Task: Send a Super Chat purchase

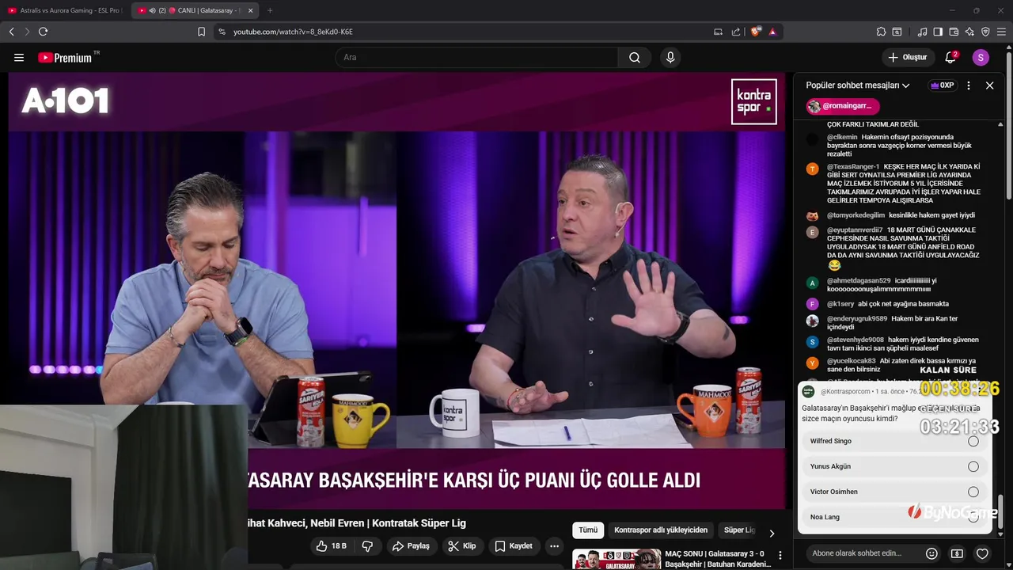Action: coord(957,553)
